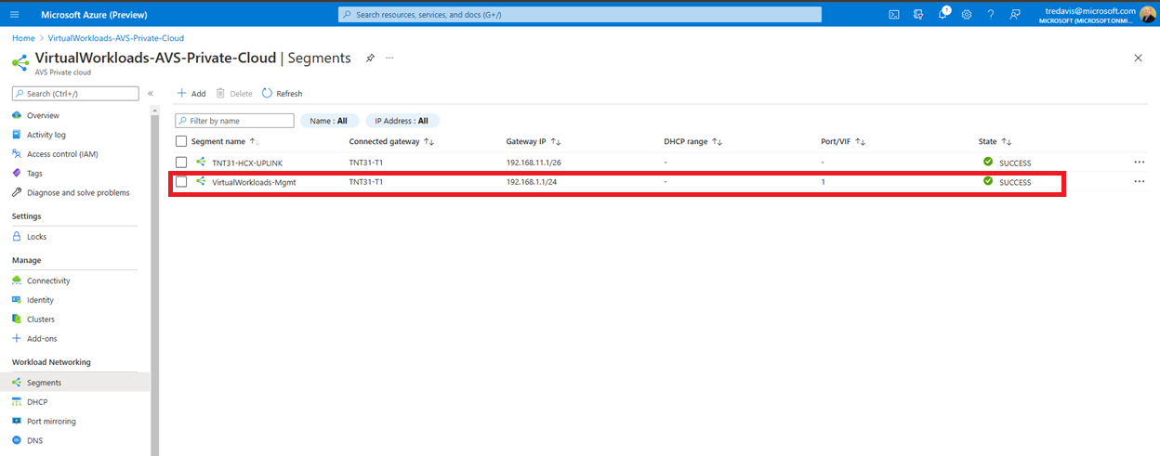Open the VirtualWorkloads-Mgmt segment
This screenshot has height=456, width=1160.
coord(254,182)
